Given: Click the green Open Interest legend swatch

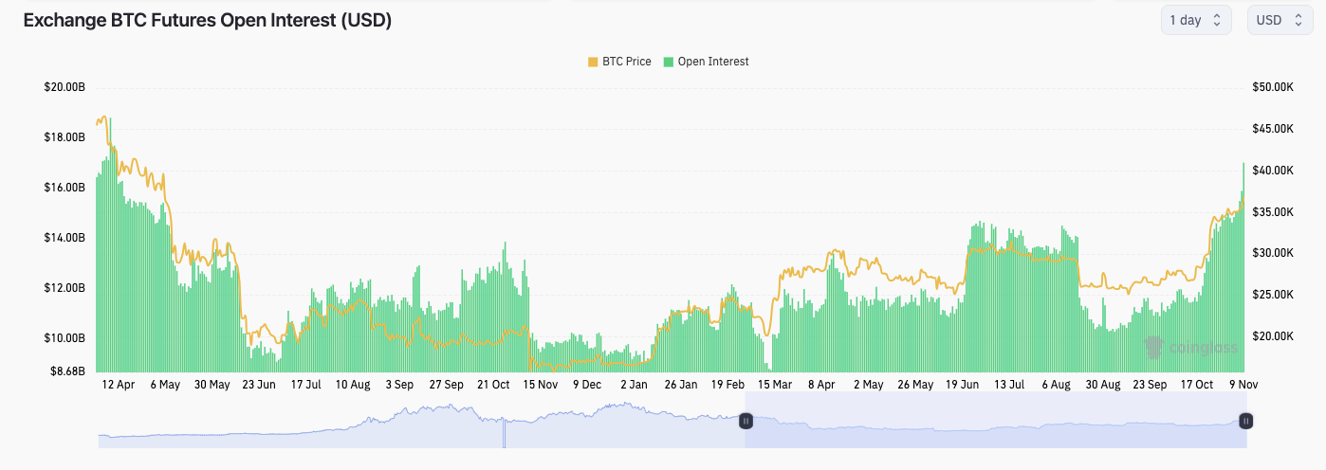Looking at the screenshot, I should tap(669, 62).
